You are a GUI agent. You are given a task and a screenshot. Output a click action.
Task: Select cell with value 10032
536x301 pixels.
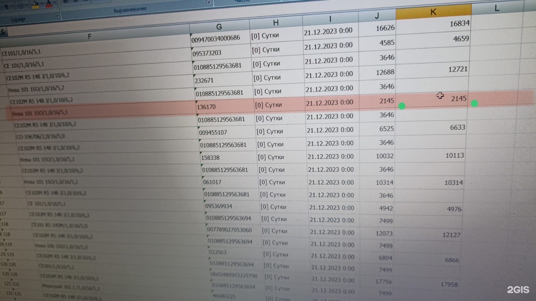pyautogui.click(x=377, y=156)
